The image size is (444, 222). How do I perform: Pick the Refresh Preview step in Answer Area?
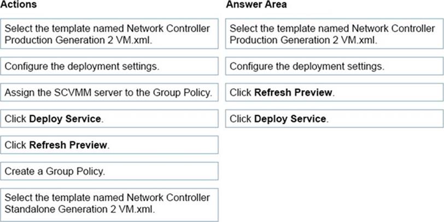coord(334,93)
